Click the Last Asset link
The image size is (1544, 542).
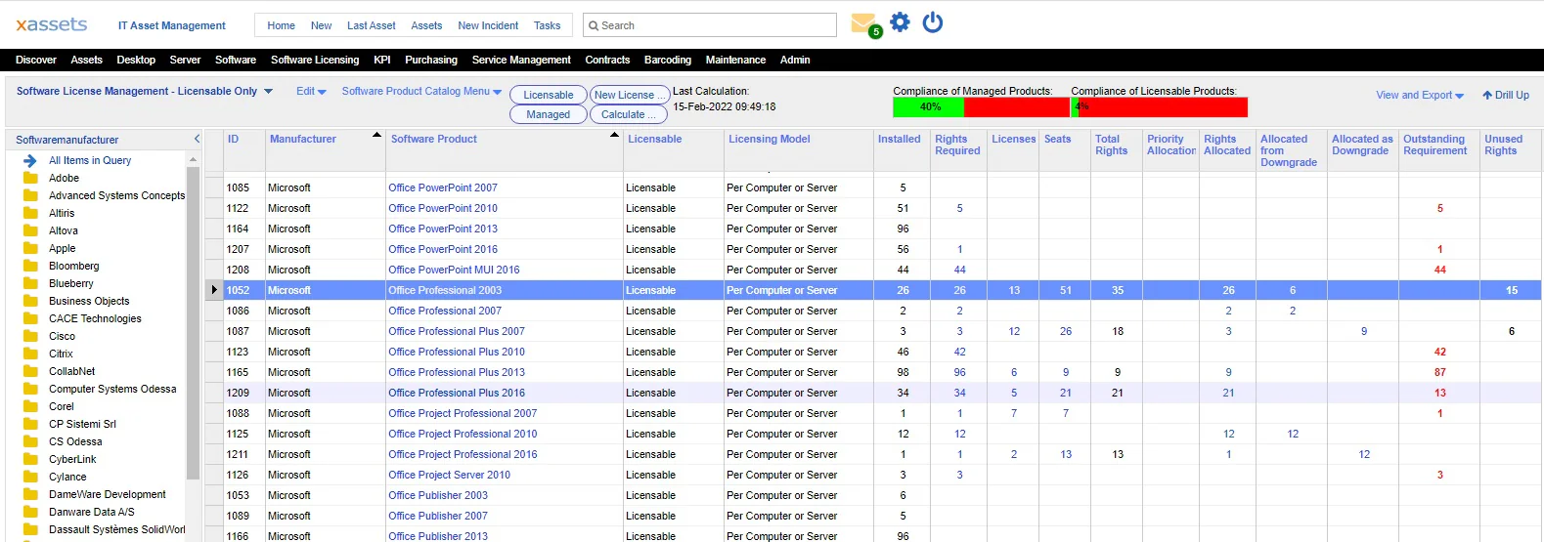(372, 25)
